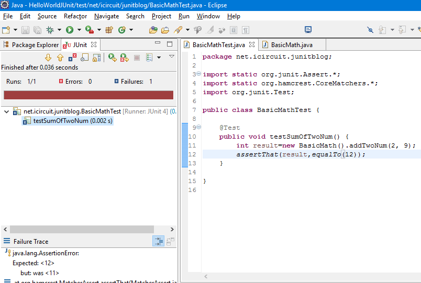This screenshot has height=283, width=421.
Task: Click the java.lang.AssertionError trace line
Action: pyautogui.click(x=46, y=253)
